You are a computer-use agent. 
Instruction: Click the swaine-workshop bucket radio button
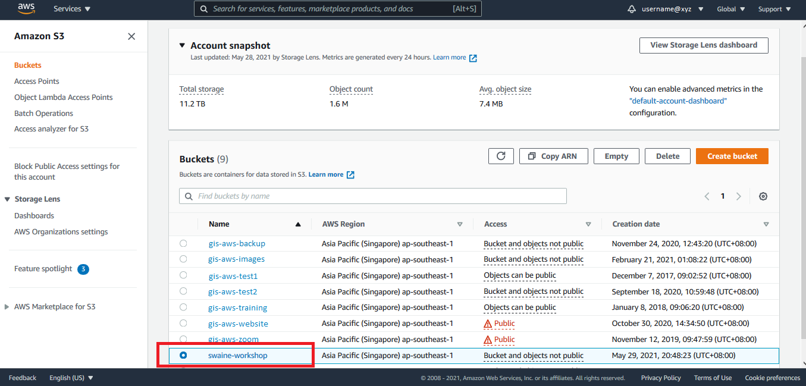[183, 355]
